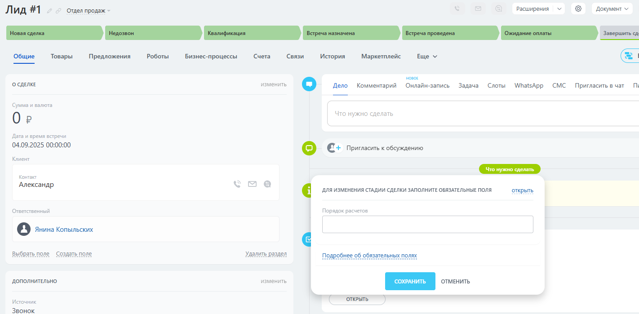Click the envelope icon in Александр contact card
639x314 pixels.
[252, 184]
